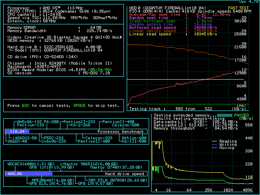Click the 'Am5x86-133' reference marker
The image size is (260, 195).
(x=30, y=122)
